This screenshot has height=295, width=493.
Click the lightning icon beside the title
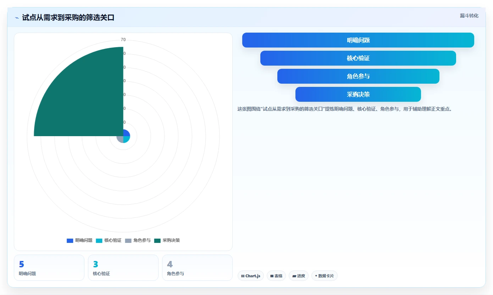[x=17, y=18]
